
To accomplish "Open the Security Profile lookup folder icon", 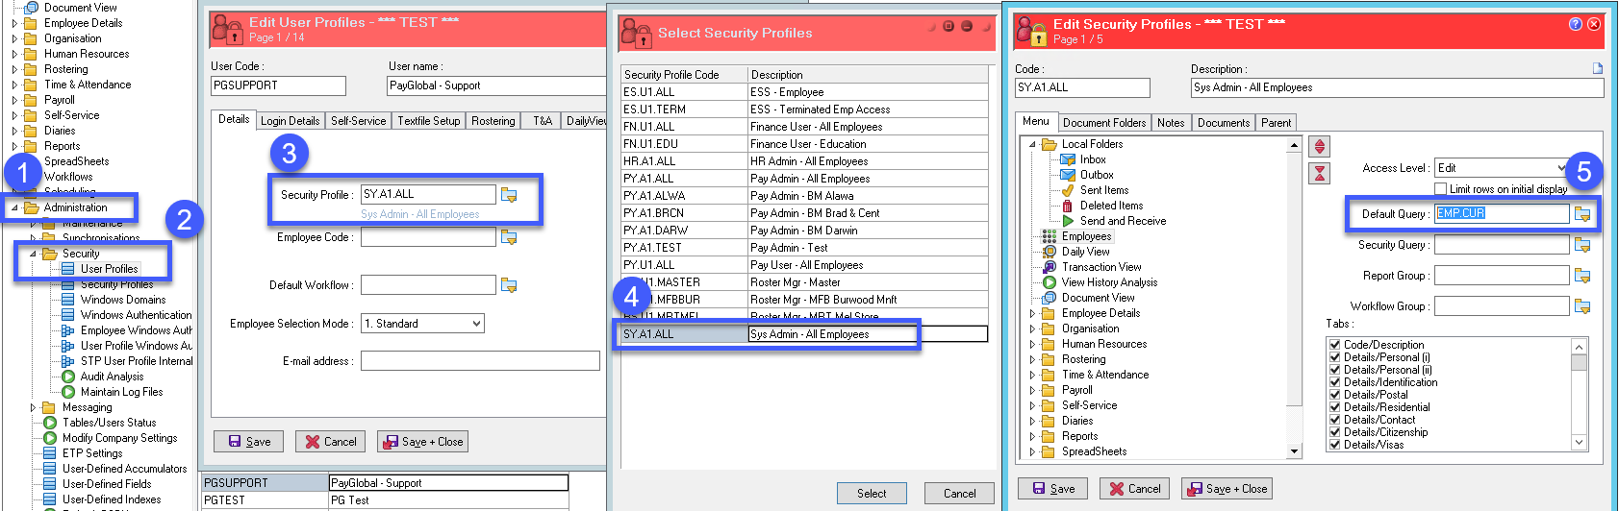I will 509,195.
